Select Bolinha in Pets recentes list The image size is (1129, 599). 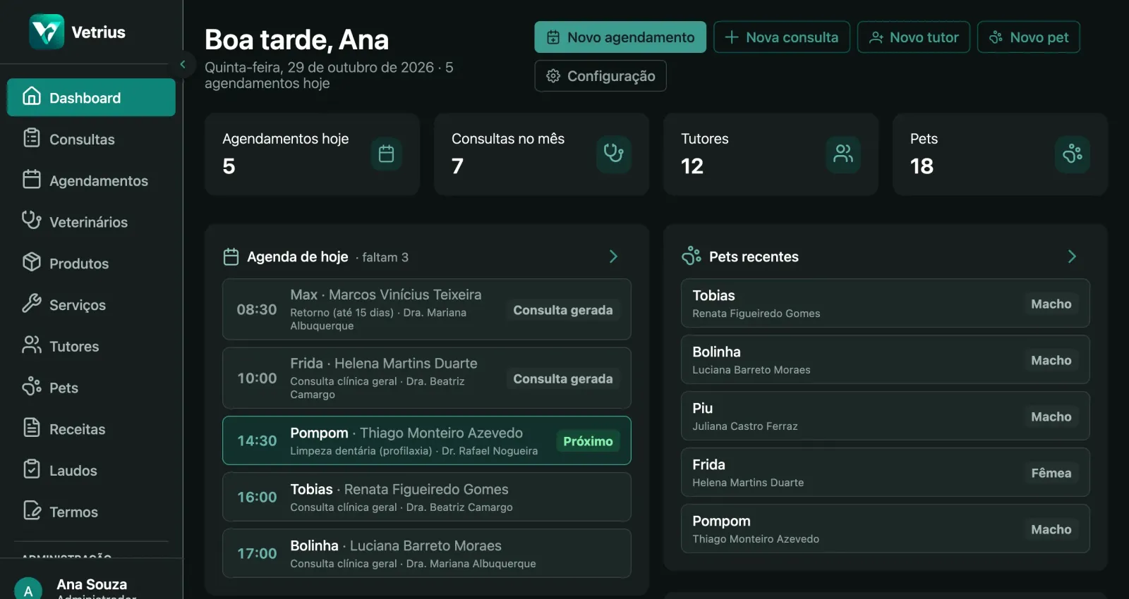pos(886,360)
